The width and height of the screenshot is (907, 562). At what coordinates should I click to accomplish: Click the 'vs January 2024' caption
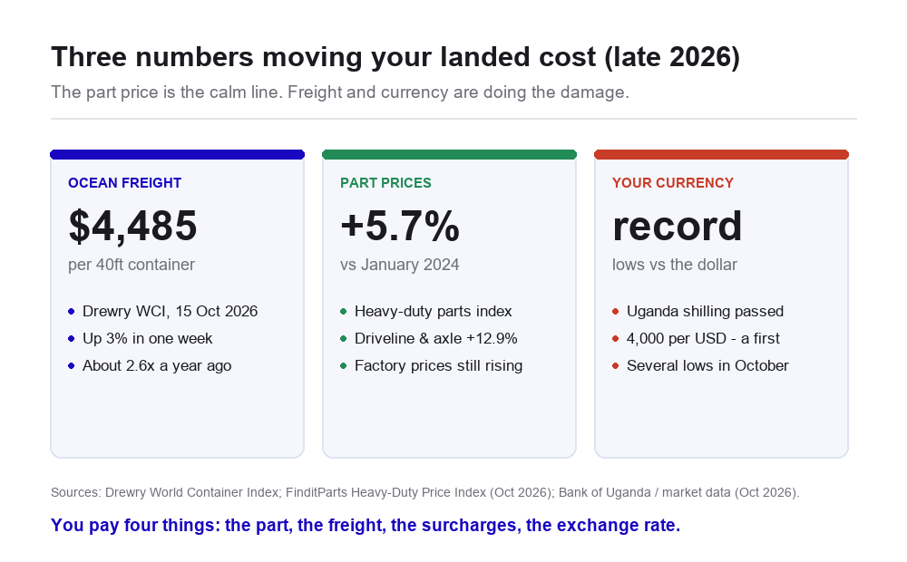(x=399, y=265)
